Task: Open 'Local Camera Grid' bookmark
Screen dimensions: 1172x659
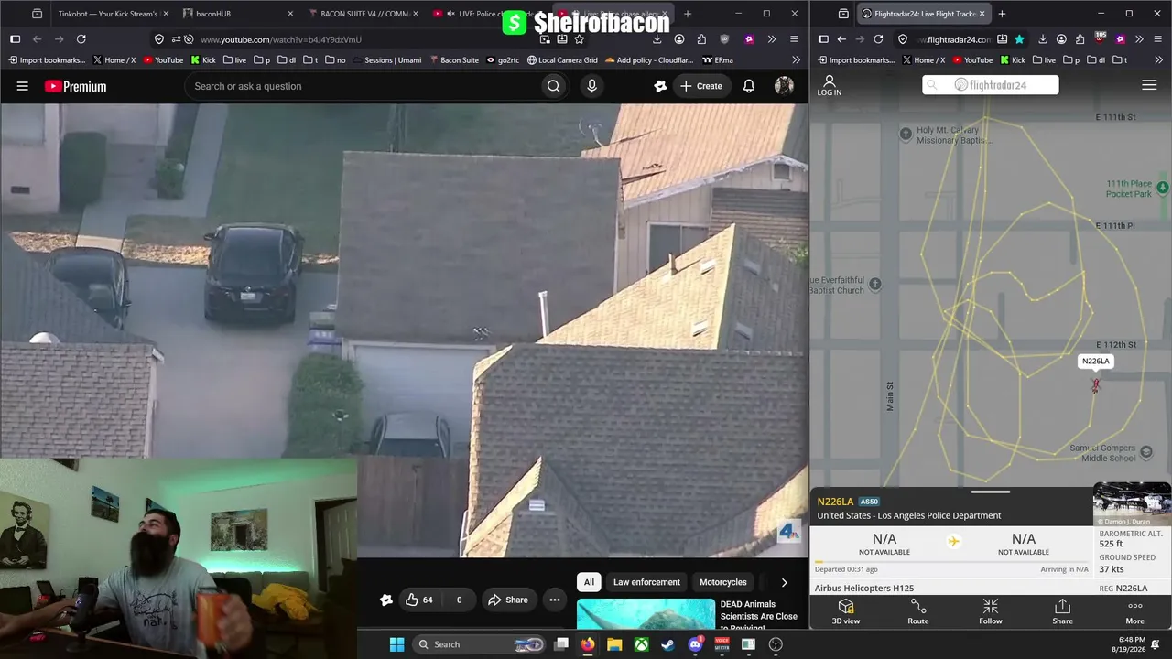Action: click(562, 60)
